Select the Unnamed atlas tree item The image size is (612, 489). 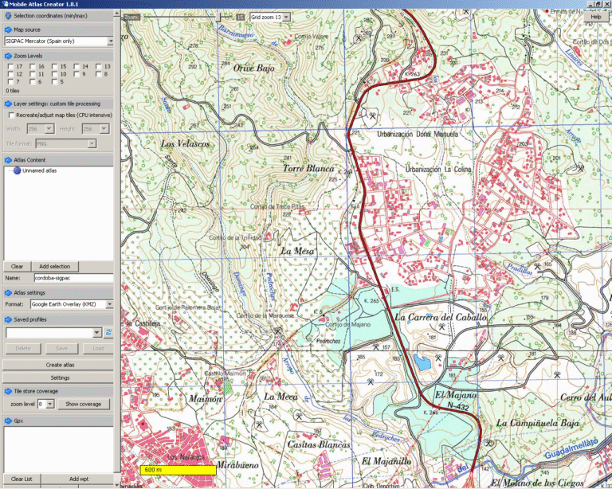point(39,170)
